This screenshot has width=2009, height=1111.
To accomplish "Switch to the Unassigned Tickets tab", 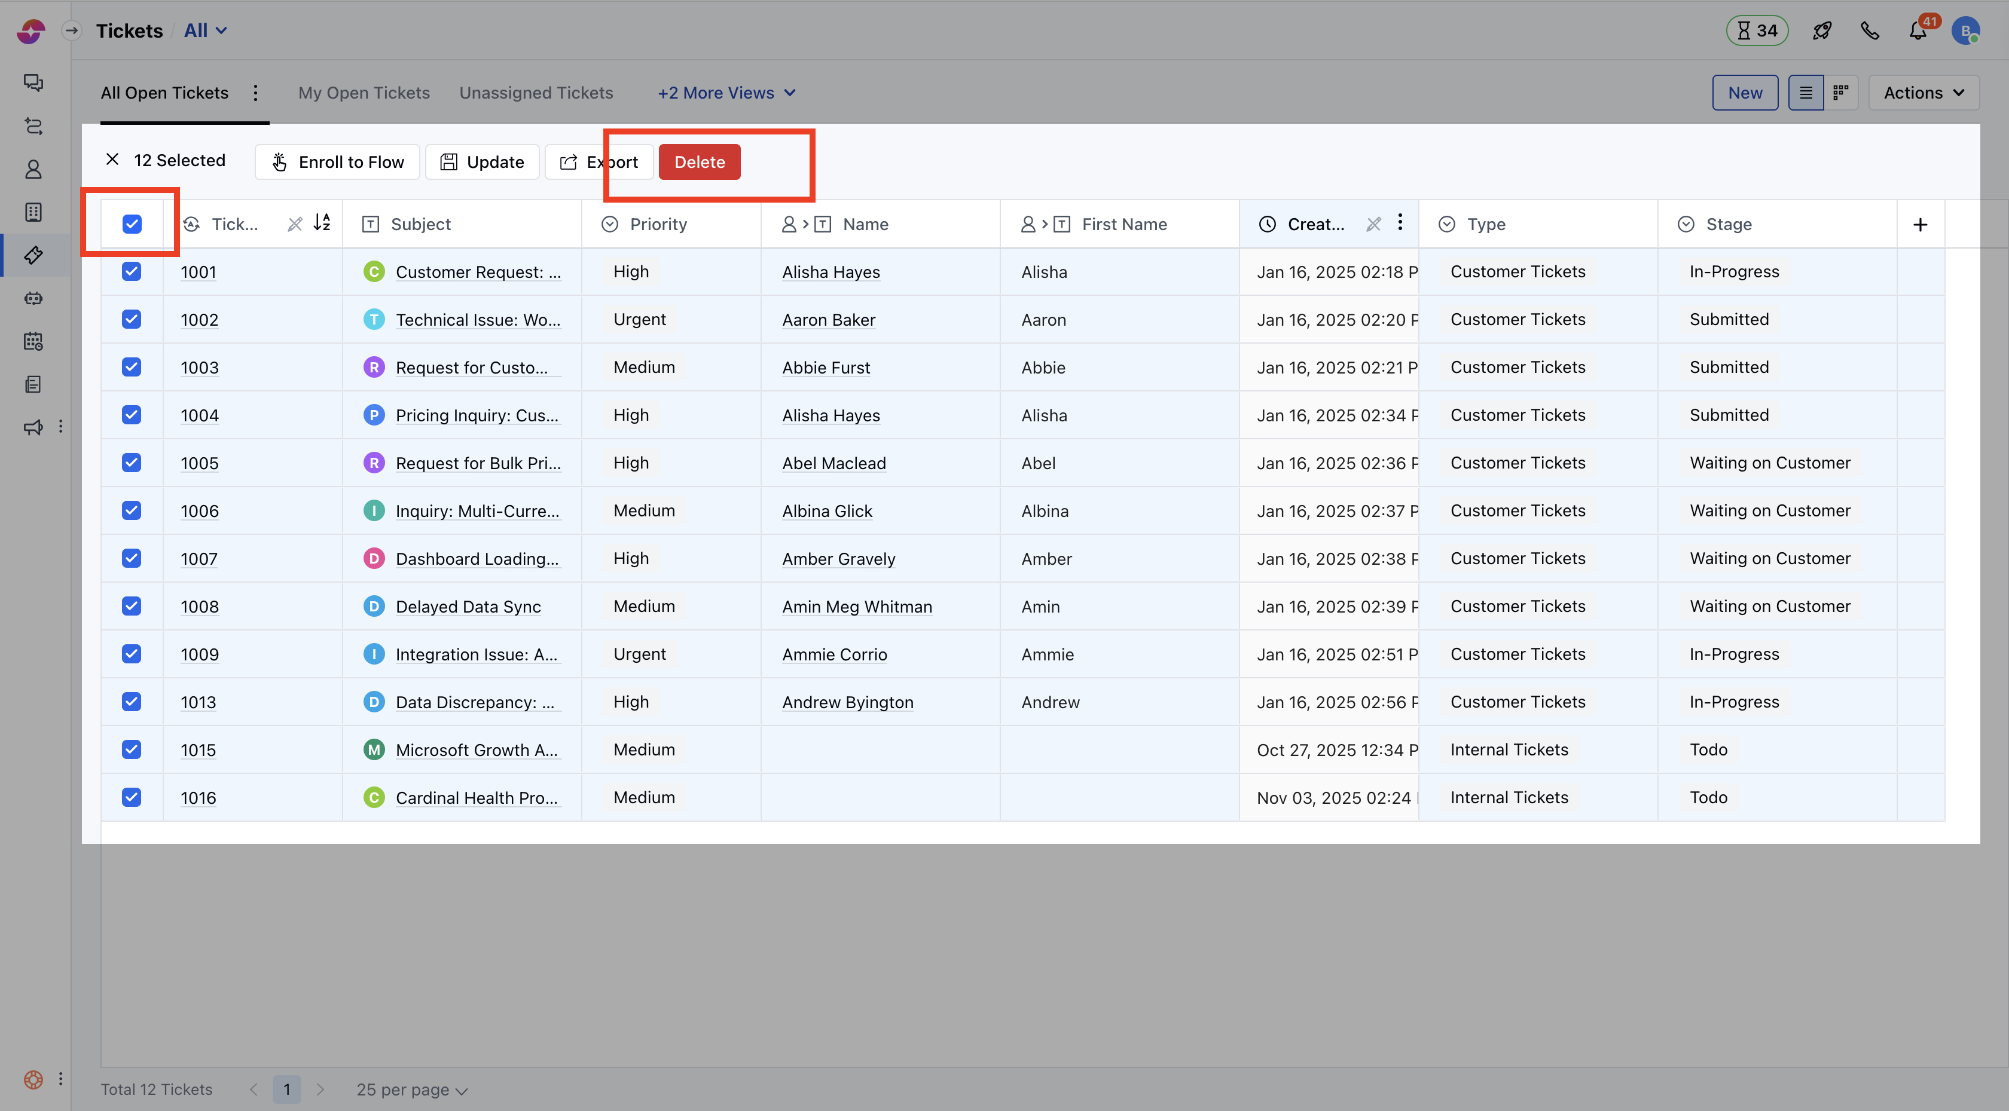I will [x=536, y=92].
